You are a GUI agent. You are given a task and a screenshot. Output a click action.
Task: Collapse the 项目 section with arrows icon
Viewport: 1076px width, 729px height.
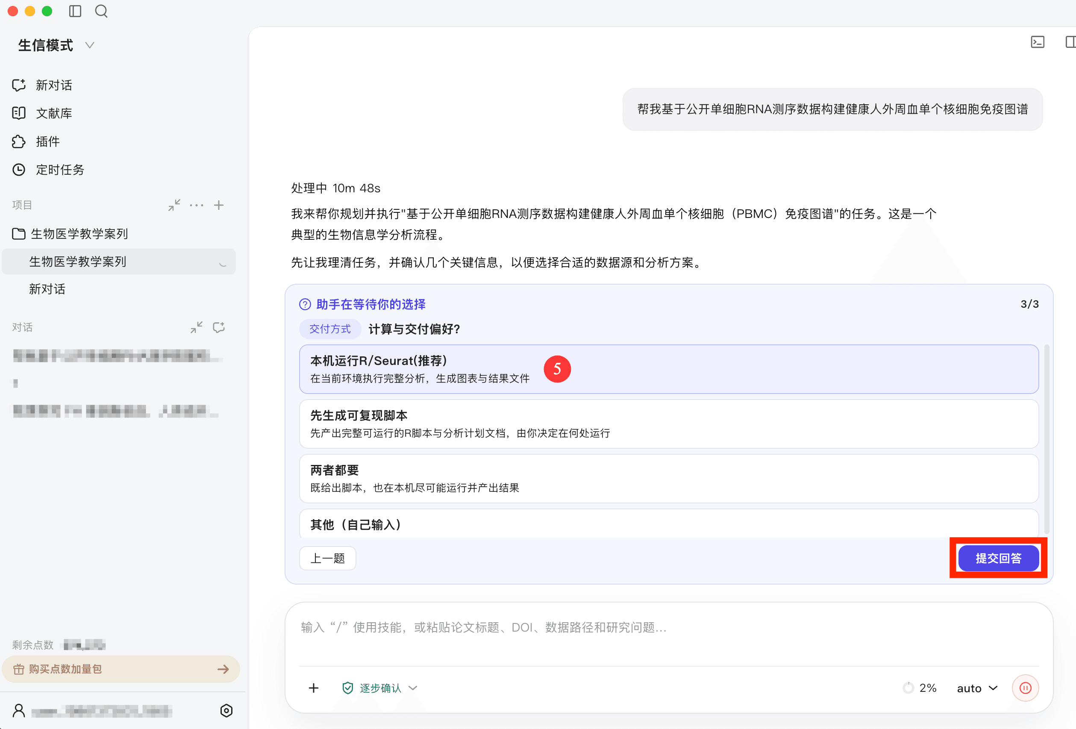coord(174,205)
